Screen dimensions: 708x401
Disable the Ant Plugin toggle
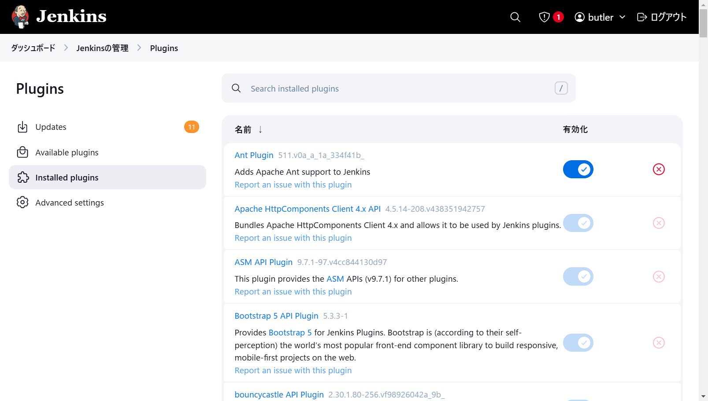(578, 169)
